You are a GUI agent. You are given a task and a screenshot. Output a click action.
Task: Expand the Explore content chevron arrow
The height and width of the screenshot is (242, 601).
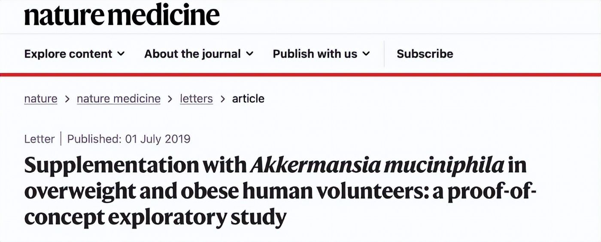point(121,54)
